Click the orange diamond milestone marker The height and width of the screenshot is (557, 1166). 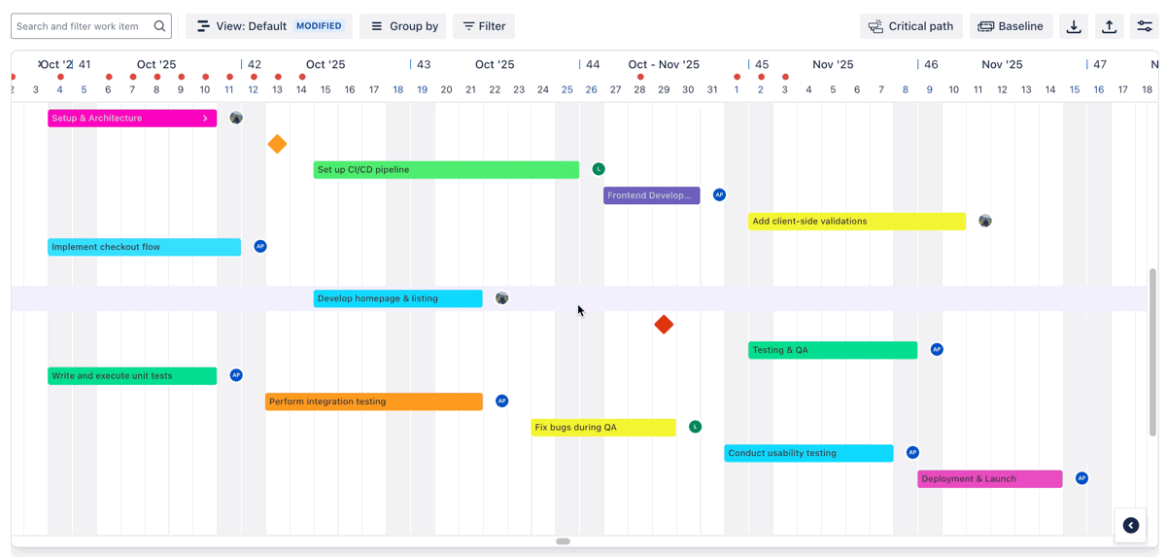[x=277, y=144]
